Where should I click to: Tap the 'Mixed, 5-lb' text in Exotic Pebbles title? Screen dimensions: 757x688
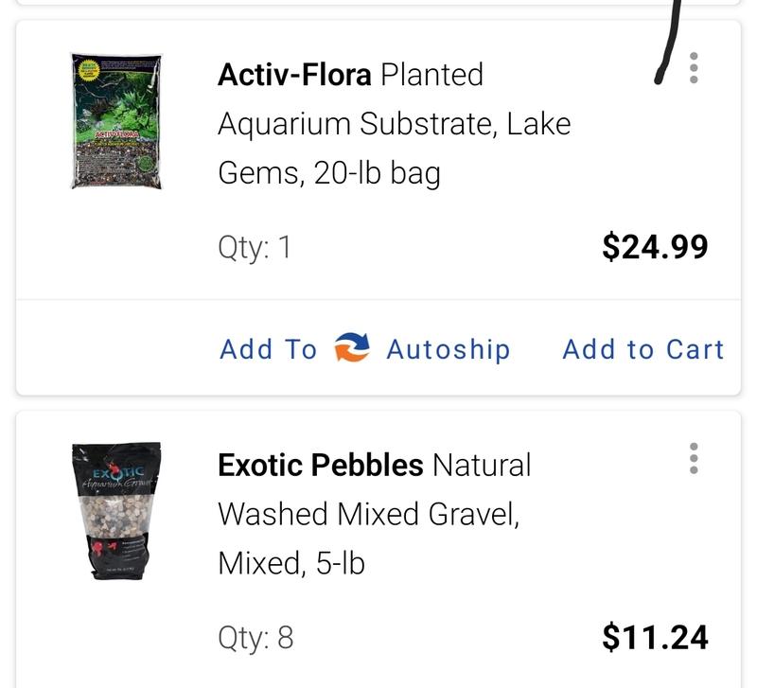(290, 564)
